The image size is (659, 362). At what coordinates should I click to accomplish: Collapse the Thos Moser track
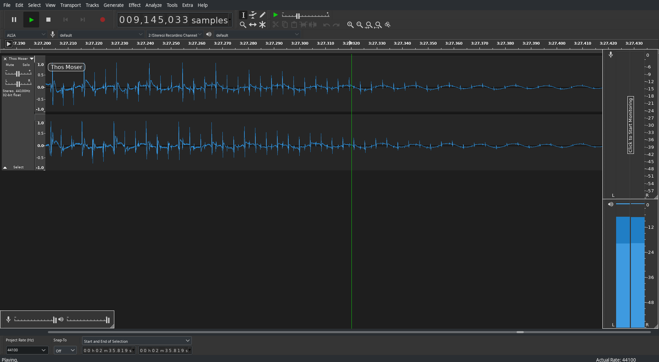pos(5,168)
